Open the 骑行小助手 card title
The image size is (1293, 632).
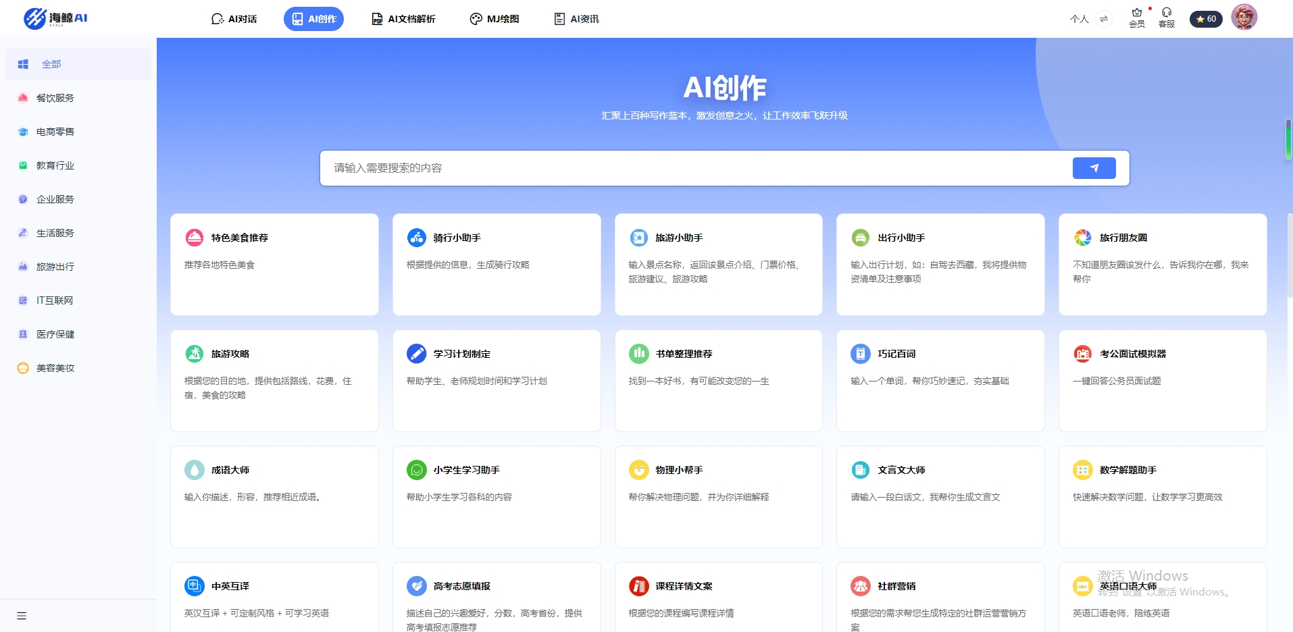tap(457, 238)
